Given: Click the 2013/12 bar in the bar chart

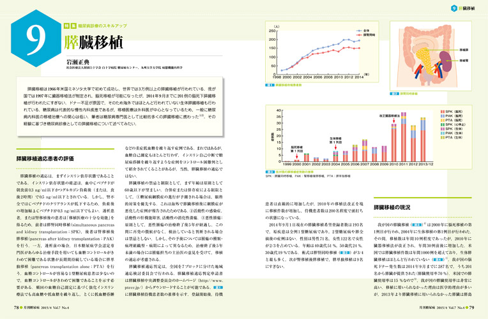Looking at the screenshot, I should [423, 139].
